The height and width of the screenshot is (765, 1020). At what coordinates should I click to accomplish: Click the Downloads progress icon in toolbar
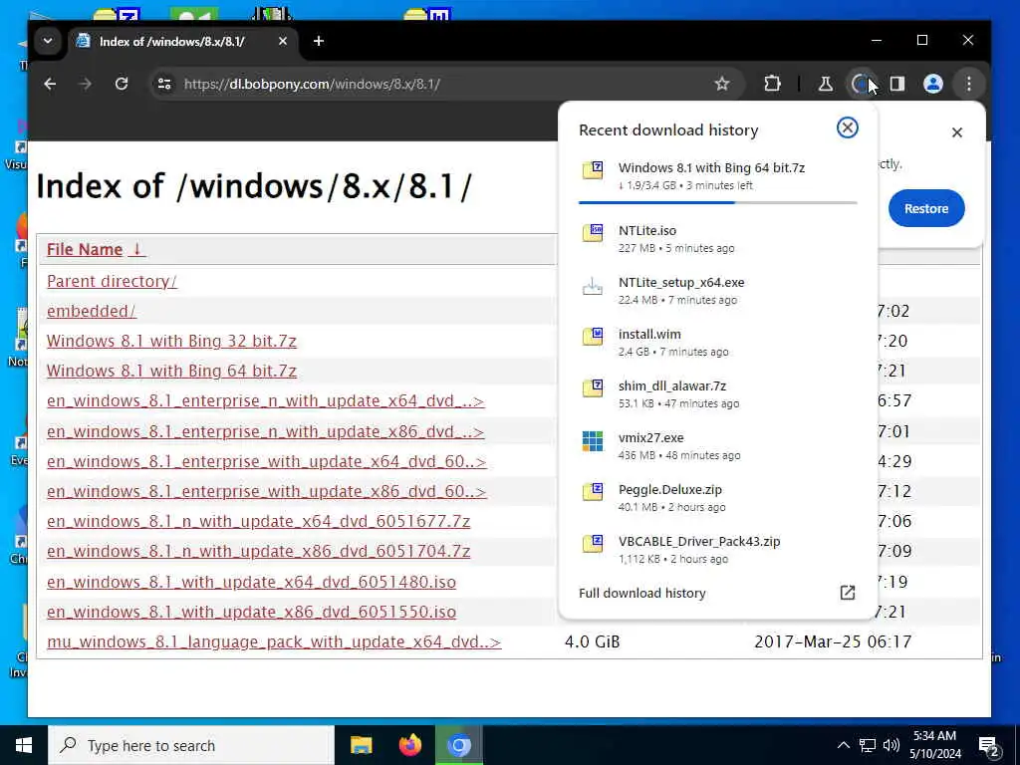[862, 84]
